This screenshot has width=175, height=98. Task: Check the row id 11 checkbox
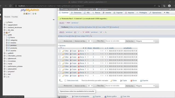[x=60, y=76]
